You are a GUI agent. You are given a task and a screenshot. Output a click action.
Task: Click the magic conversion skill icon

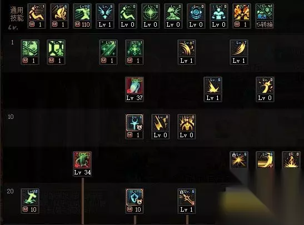pyautogui.click(x=265, y=16)
